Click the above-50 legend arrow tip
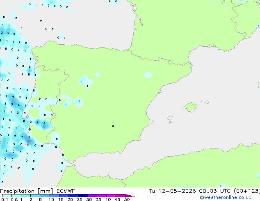260x201 pixels. pyautogui.click(x=130, y=196)
